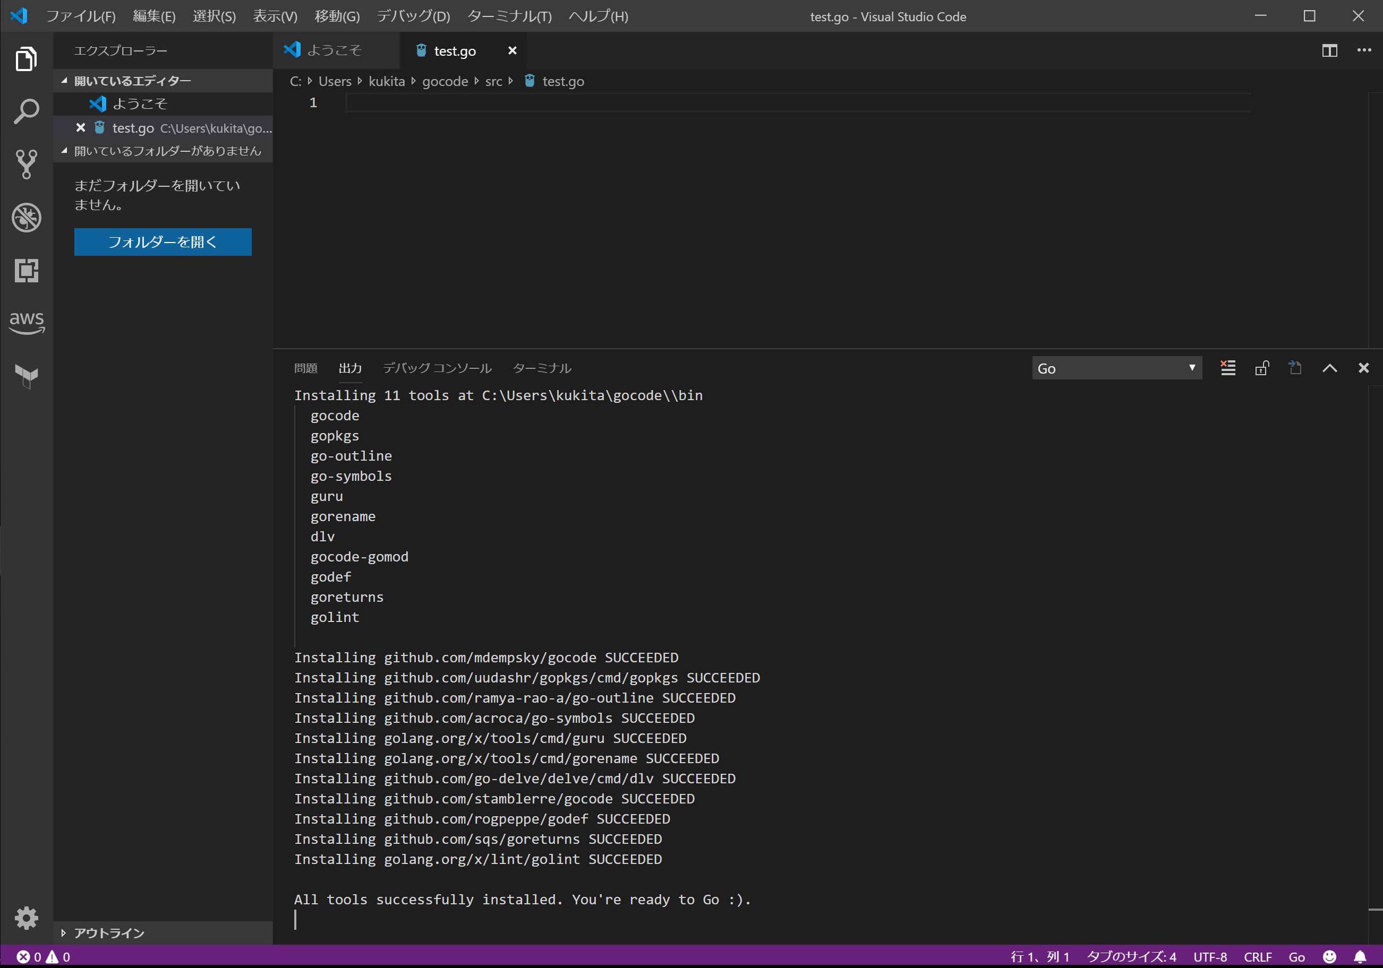1383x968 pixels.
Task: Open notifications bell in status bar
Action: point(1360,956)
